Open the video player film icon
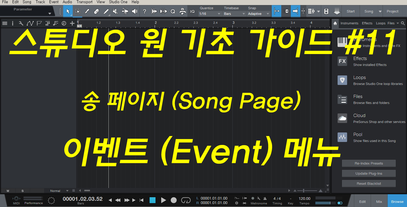407x207 pixels. [x=326, y=11]
